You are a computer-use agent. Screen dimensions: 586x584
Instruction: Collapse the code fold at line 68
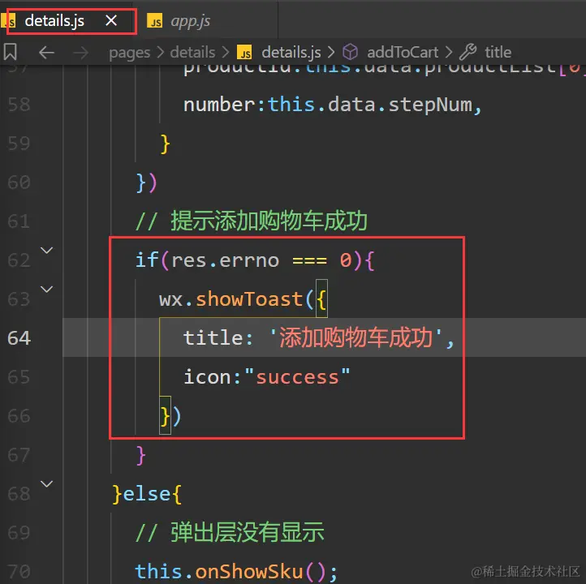[x=46, y=484]
